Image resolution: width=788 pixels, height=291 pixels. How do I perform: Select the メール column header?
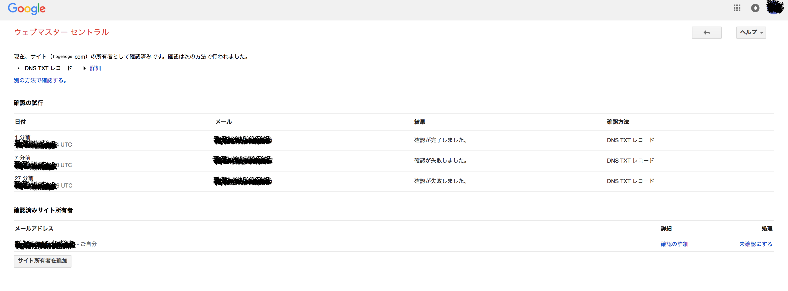click(224, 122)
